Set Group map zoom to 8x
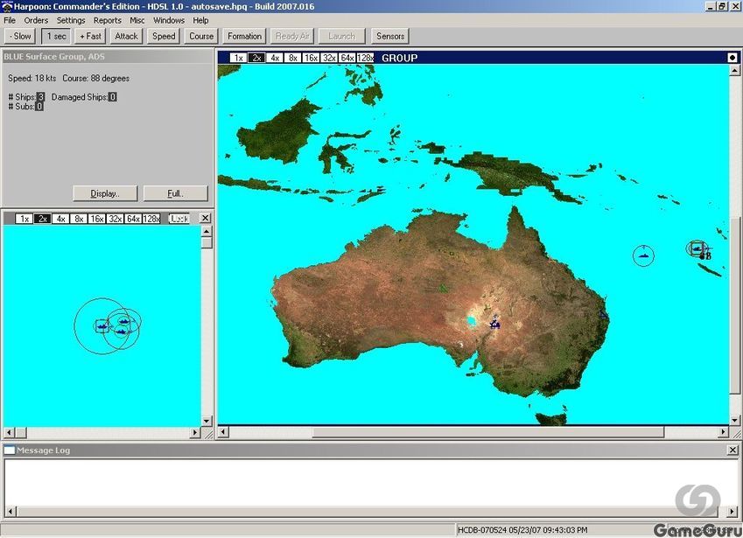This screenshot has width=743, height=538. (x=293, y=58)
